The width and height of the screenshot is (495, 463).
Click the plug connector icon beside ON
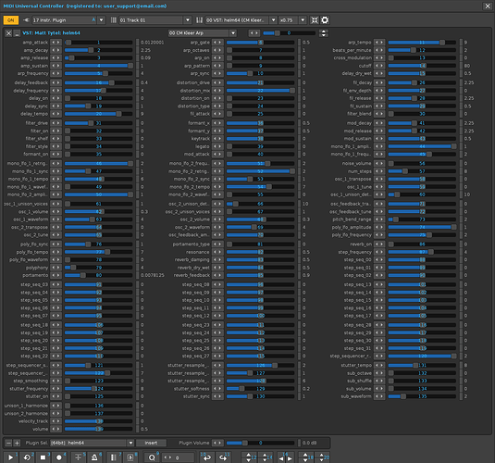click(26, 20)
